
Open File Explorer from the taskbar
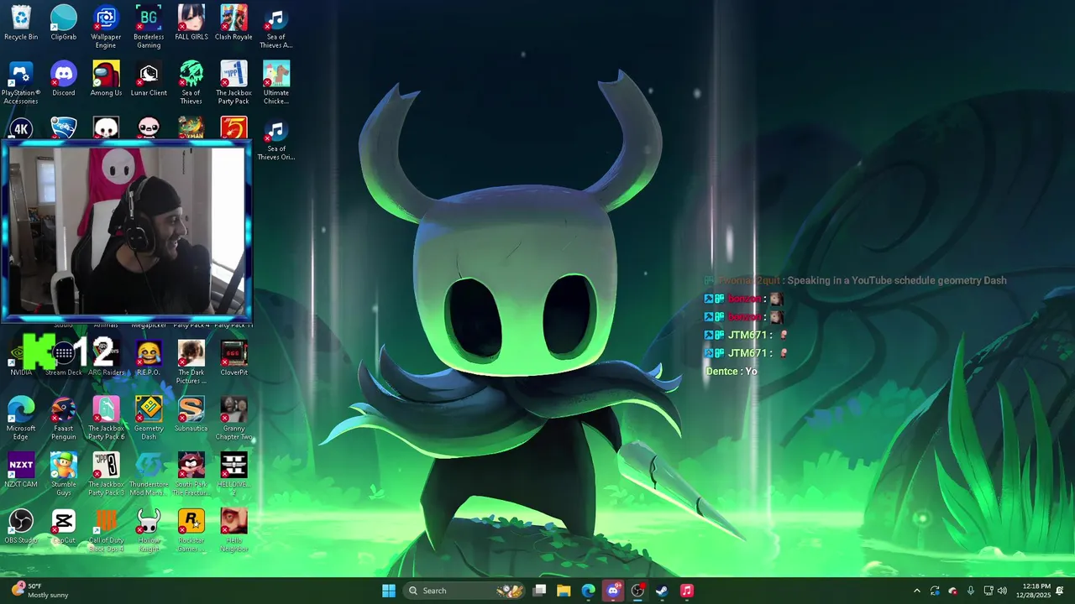point(564,591)
